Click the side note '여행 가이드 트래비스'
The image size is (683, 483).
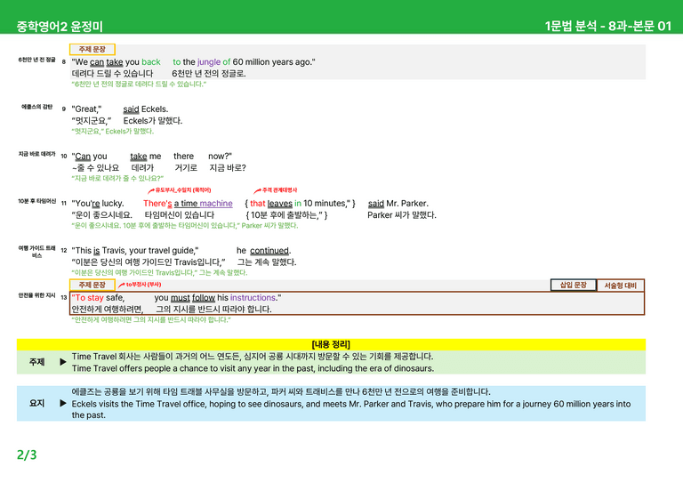(36, 252)
